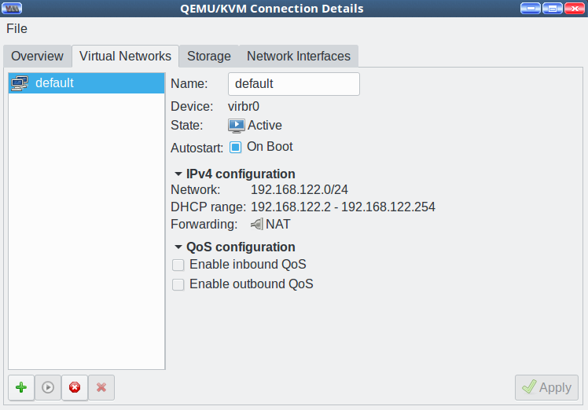This screenshot has height=410, width=588.
Task: Toggle the Autostart On Boot checkbox
Action: 236,148
